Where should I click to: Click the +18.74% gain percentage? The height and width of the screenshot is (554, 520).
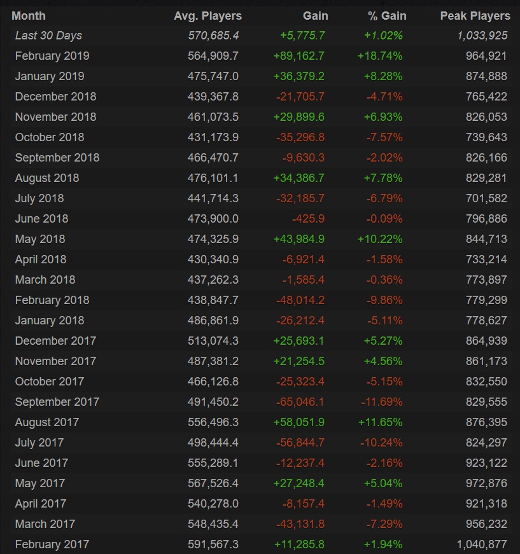(380, 56)
